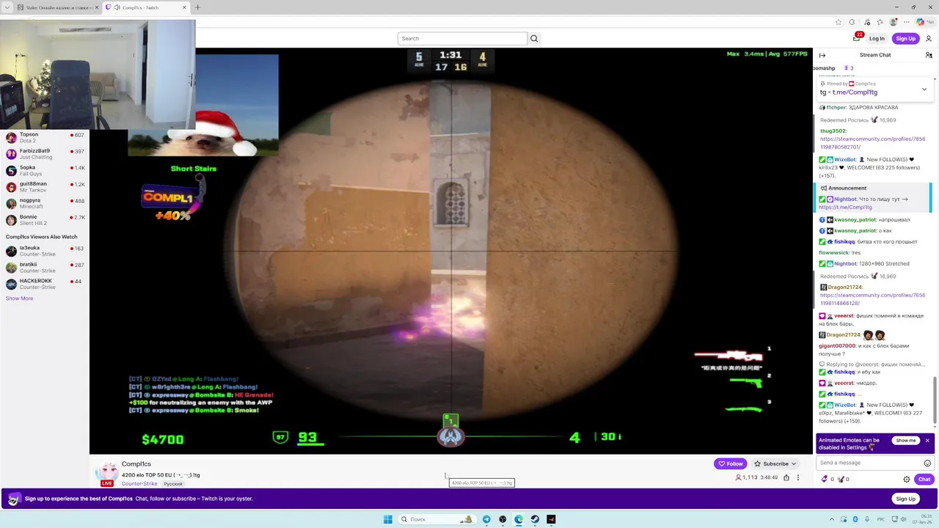939x528 pixels.
Task: Open Copilot chat icon in browser toolbar
Action: tap(921, 22)
